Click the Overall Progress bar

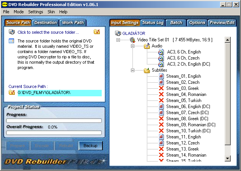(54, 133)
